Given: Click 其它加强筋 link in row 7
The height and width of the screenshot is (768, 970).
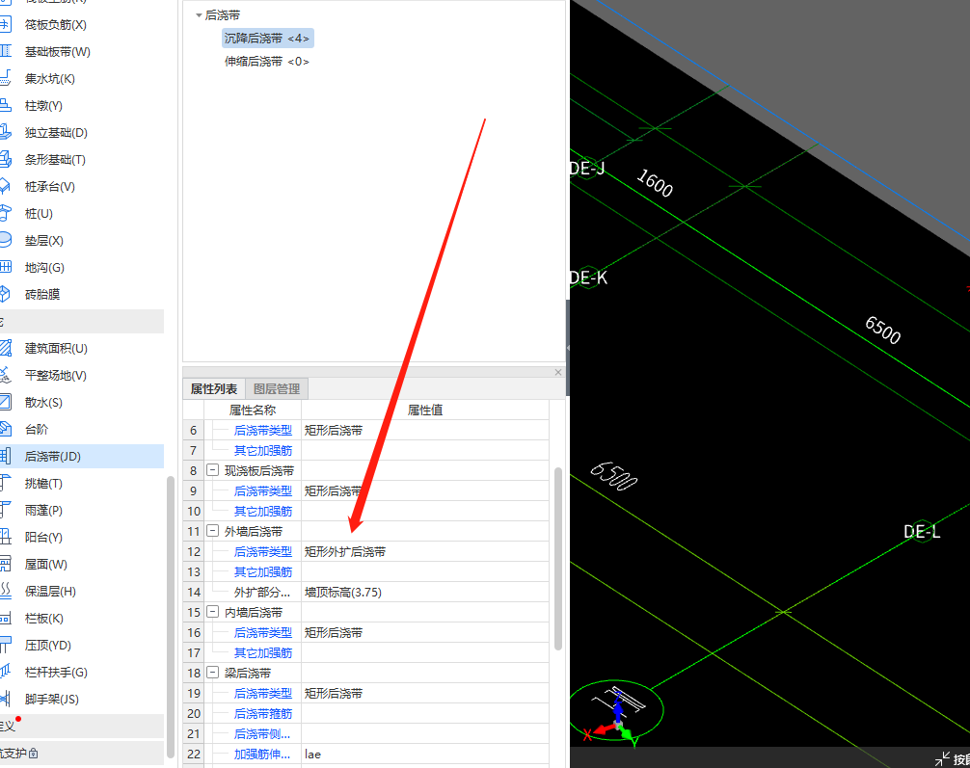Looking at the screenshot, I should pyautogui.click(x=263, y=451).
